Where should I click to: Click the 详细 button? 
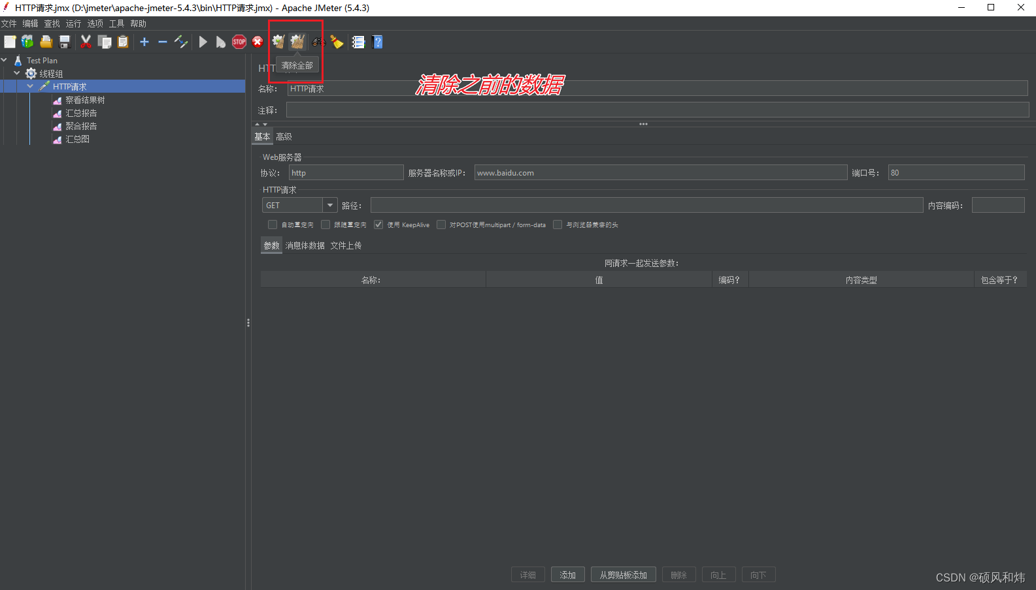528,575
